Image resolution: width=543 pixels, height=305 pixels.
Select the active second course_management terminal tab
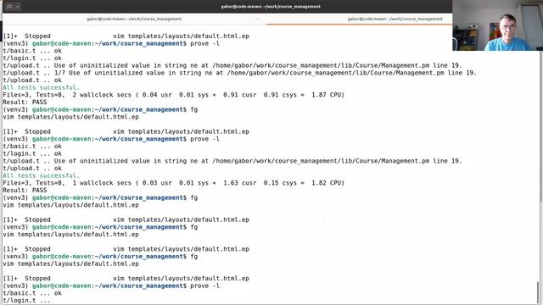395,19
